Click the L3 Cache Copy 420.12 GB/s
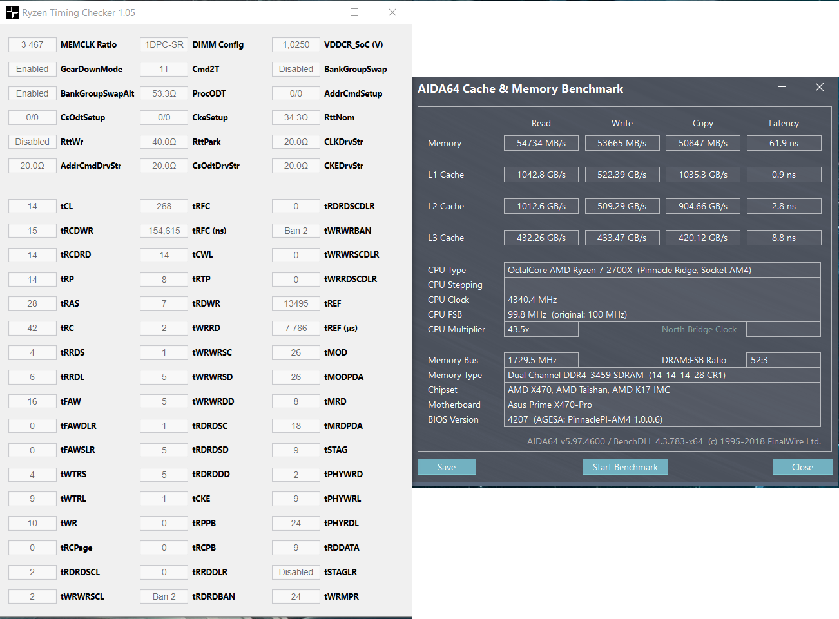This screenshot has height=619, width=839. pyautogui.click(x=703, y=238)
